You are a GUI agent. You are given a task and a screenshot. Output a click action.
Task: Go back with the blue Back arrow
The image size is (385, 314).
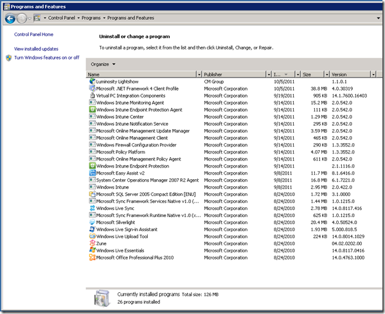[x=10, y=19]
